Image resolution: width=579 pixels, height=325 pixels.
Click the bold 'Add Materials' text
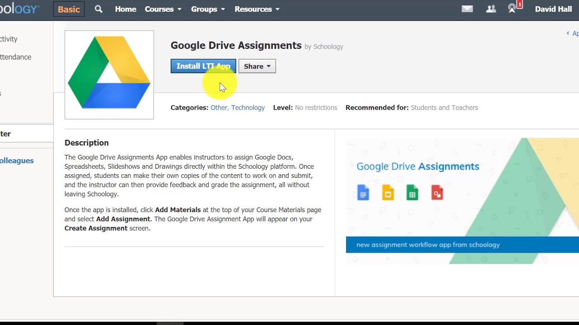[x=178, y=210]
